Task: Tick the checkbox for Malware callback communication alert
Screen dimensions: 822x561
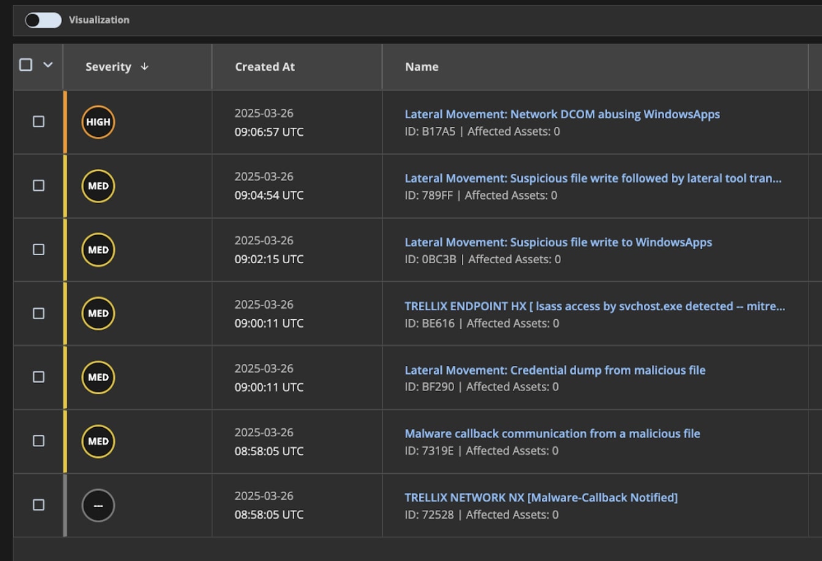Action: (x=39, y=441)
